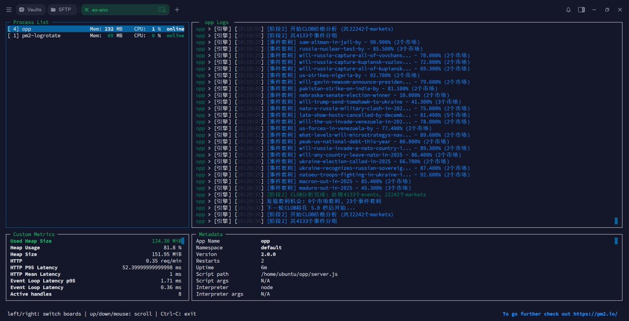629x321 pixels.
Task: Click the HTTP 0.35 req/min row
Action: tap(96, 261)
